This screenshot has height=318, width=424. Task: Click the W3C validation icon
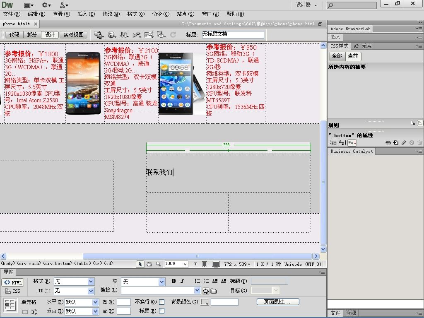pos(137,35)
